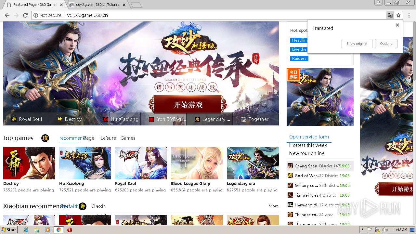Viewport: 416px width, 234px height.
Task: Open the God of War 32 District row
Action: coord(320,175)
